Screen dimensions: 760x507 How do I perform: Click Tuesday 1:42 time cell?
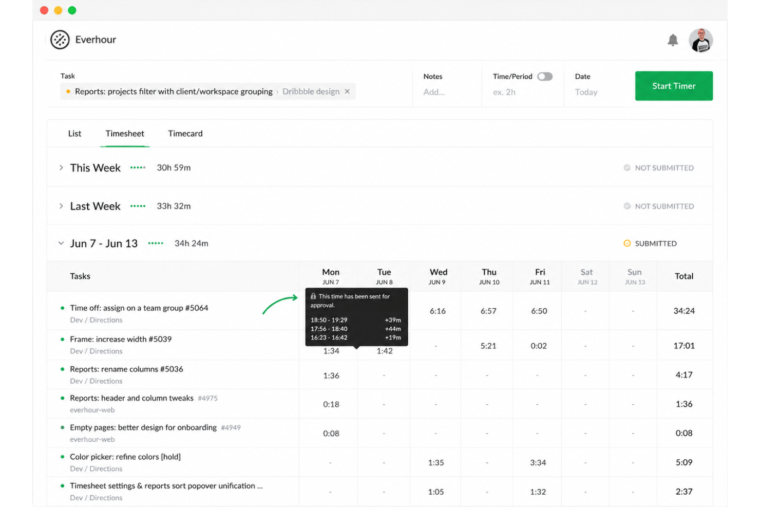(x=385, y=351)
